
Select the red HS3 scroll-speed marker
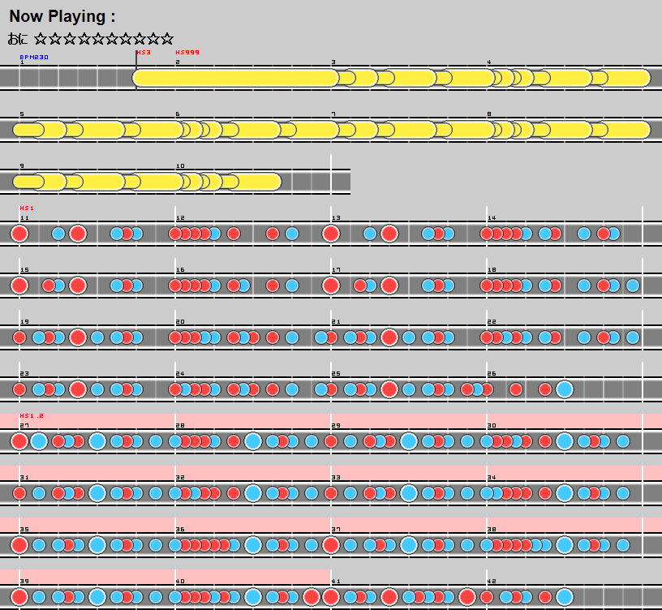pos(144,53)
